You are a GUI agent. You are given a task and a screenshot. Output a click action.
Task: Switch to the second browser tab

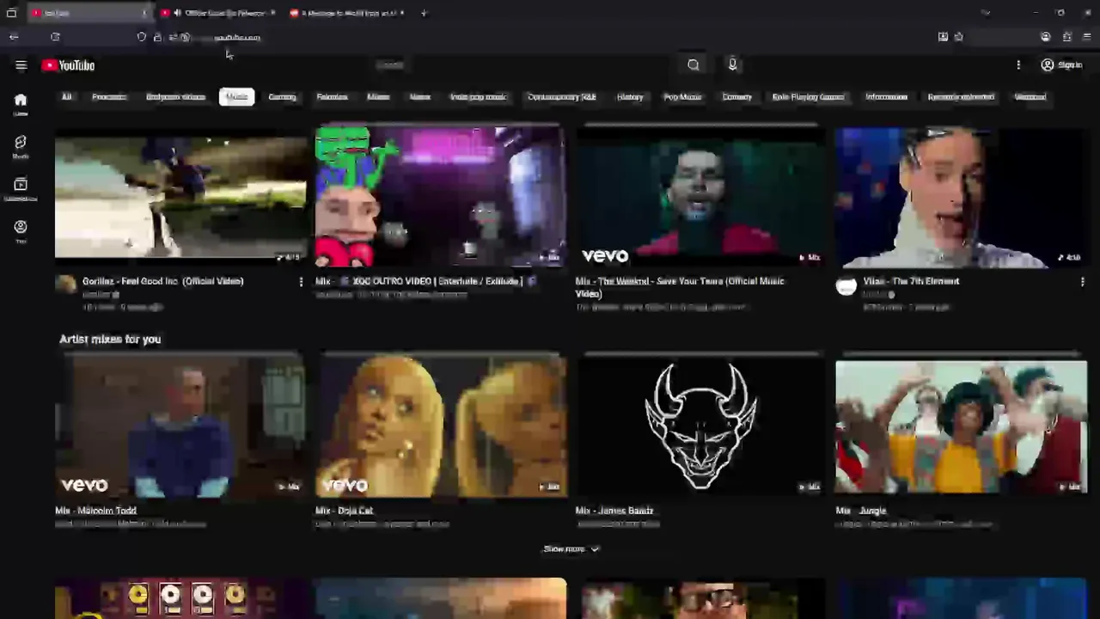pos(218,13)
